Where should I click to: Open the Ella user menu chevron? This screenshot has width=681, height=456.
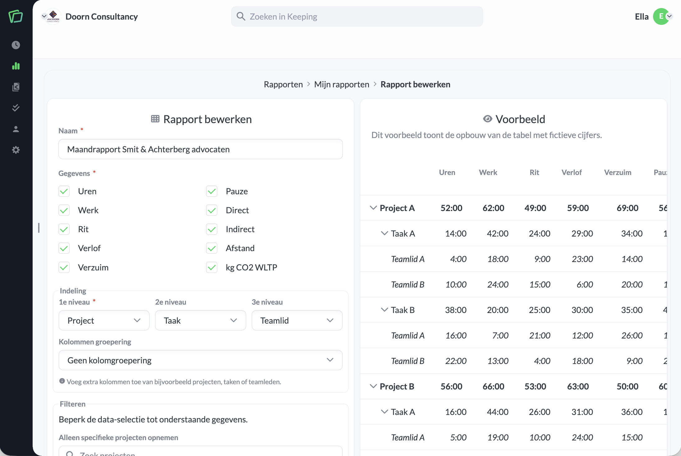[669, 16]
